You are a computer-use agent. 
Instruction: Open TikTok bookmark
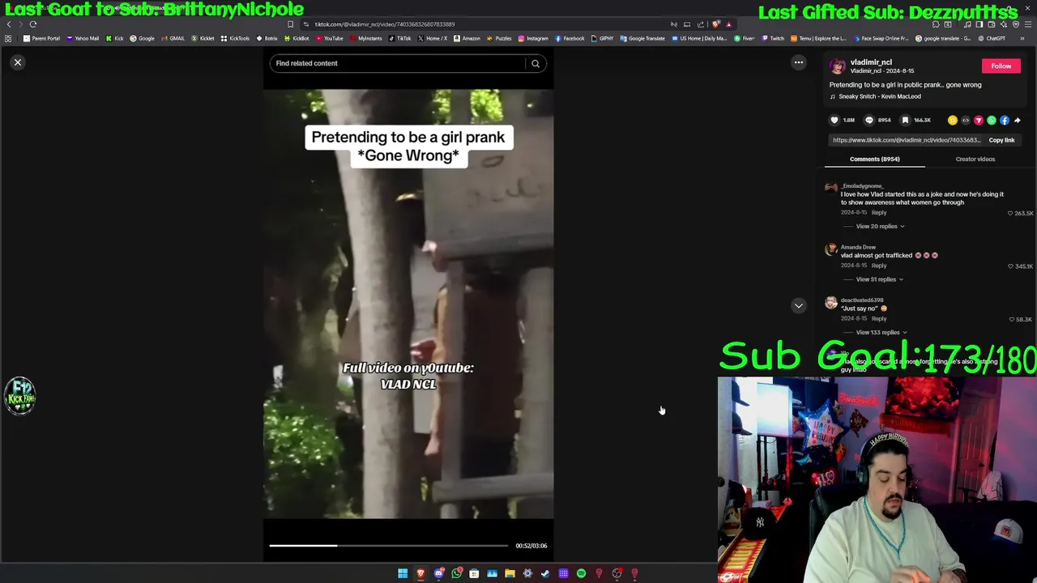pyautogui.click(x=399, y=38)
